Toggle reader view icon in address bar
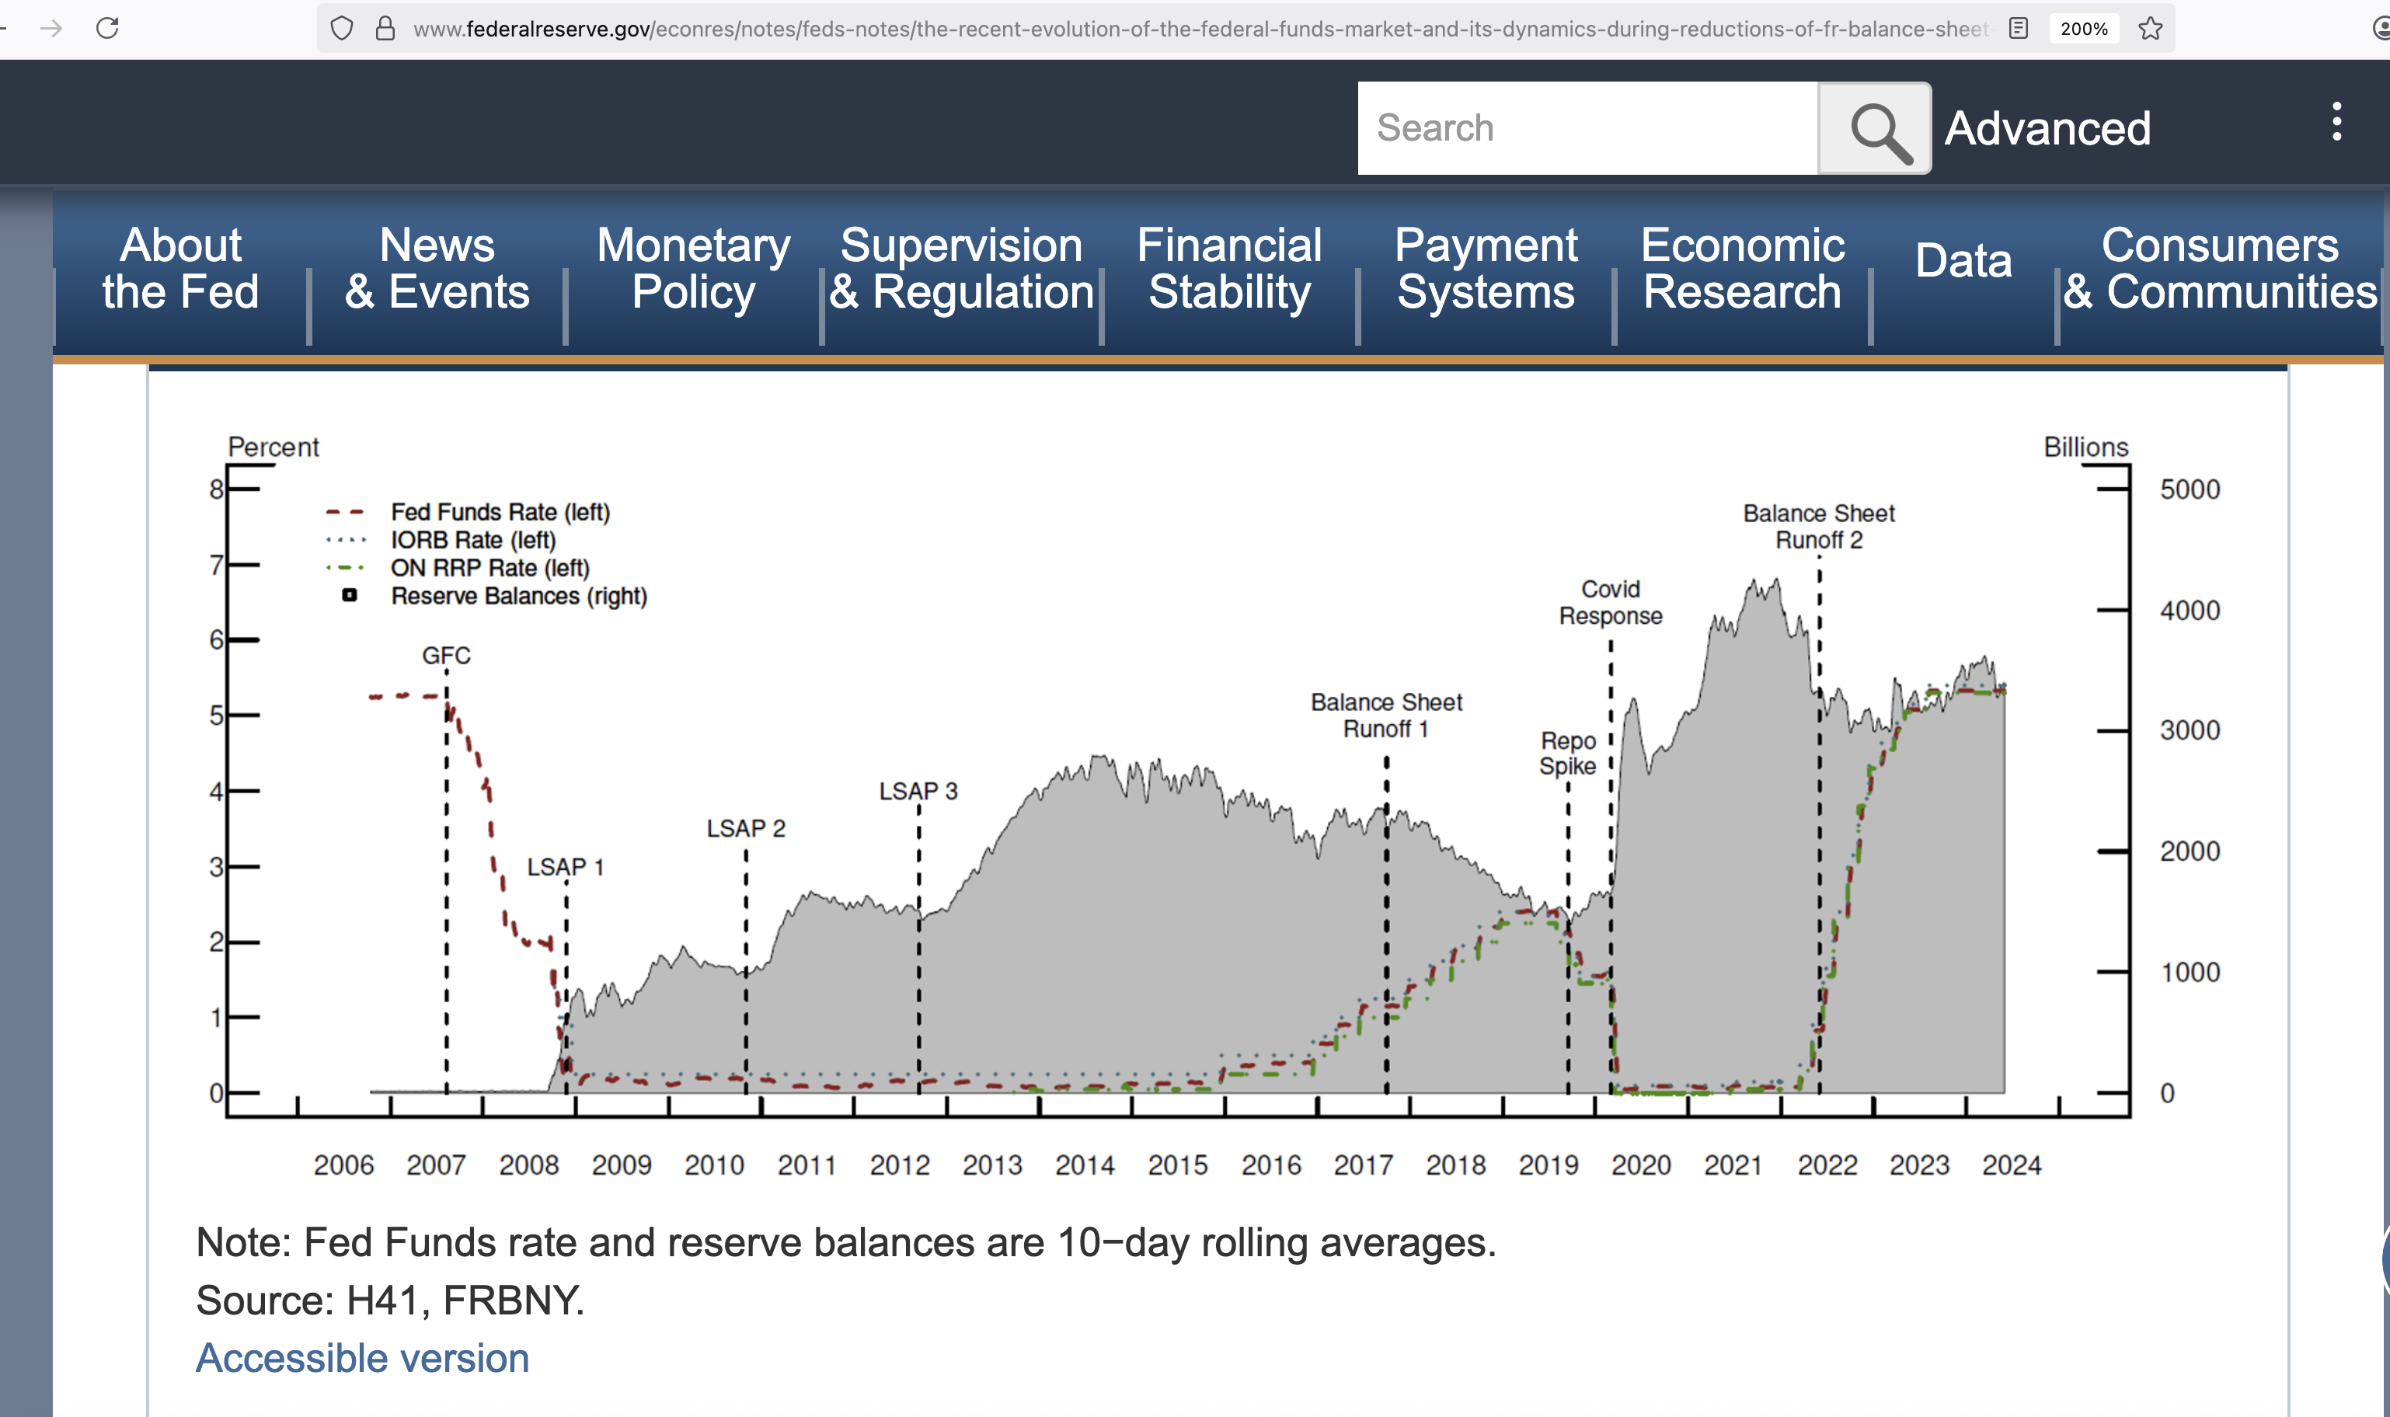Image resolution: width=2390 pixels, height=1417 pixels. click(2018, 29)
